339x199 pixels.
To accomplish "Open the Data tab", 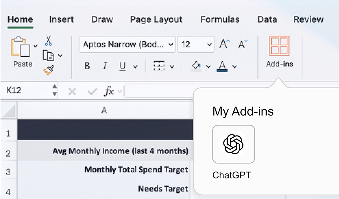I will (267, 19).
